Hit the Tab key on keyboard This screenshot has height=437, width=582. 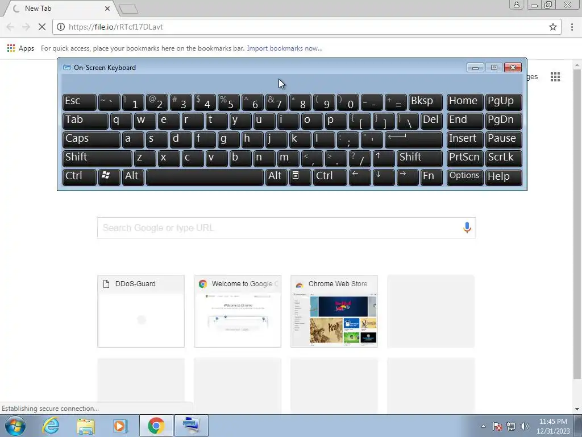pos(85,121)
